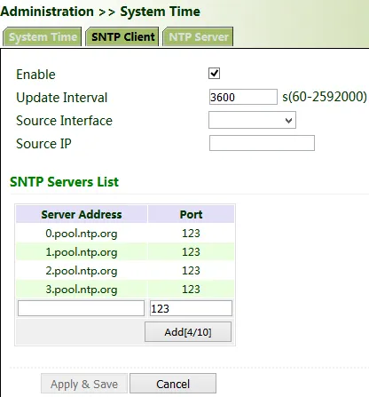Toggle the Enable checkbox
This screenshot has width=369, height=397.
pos(214,73)
